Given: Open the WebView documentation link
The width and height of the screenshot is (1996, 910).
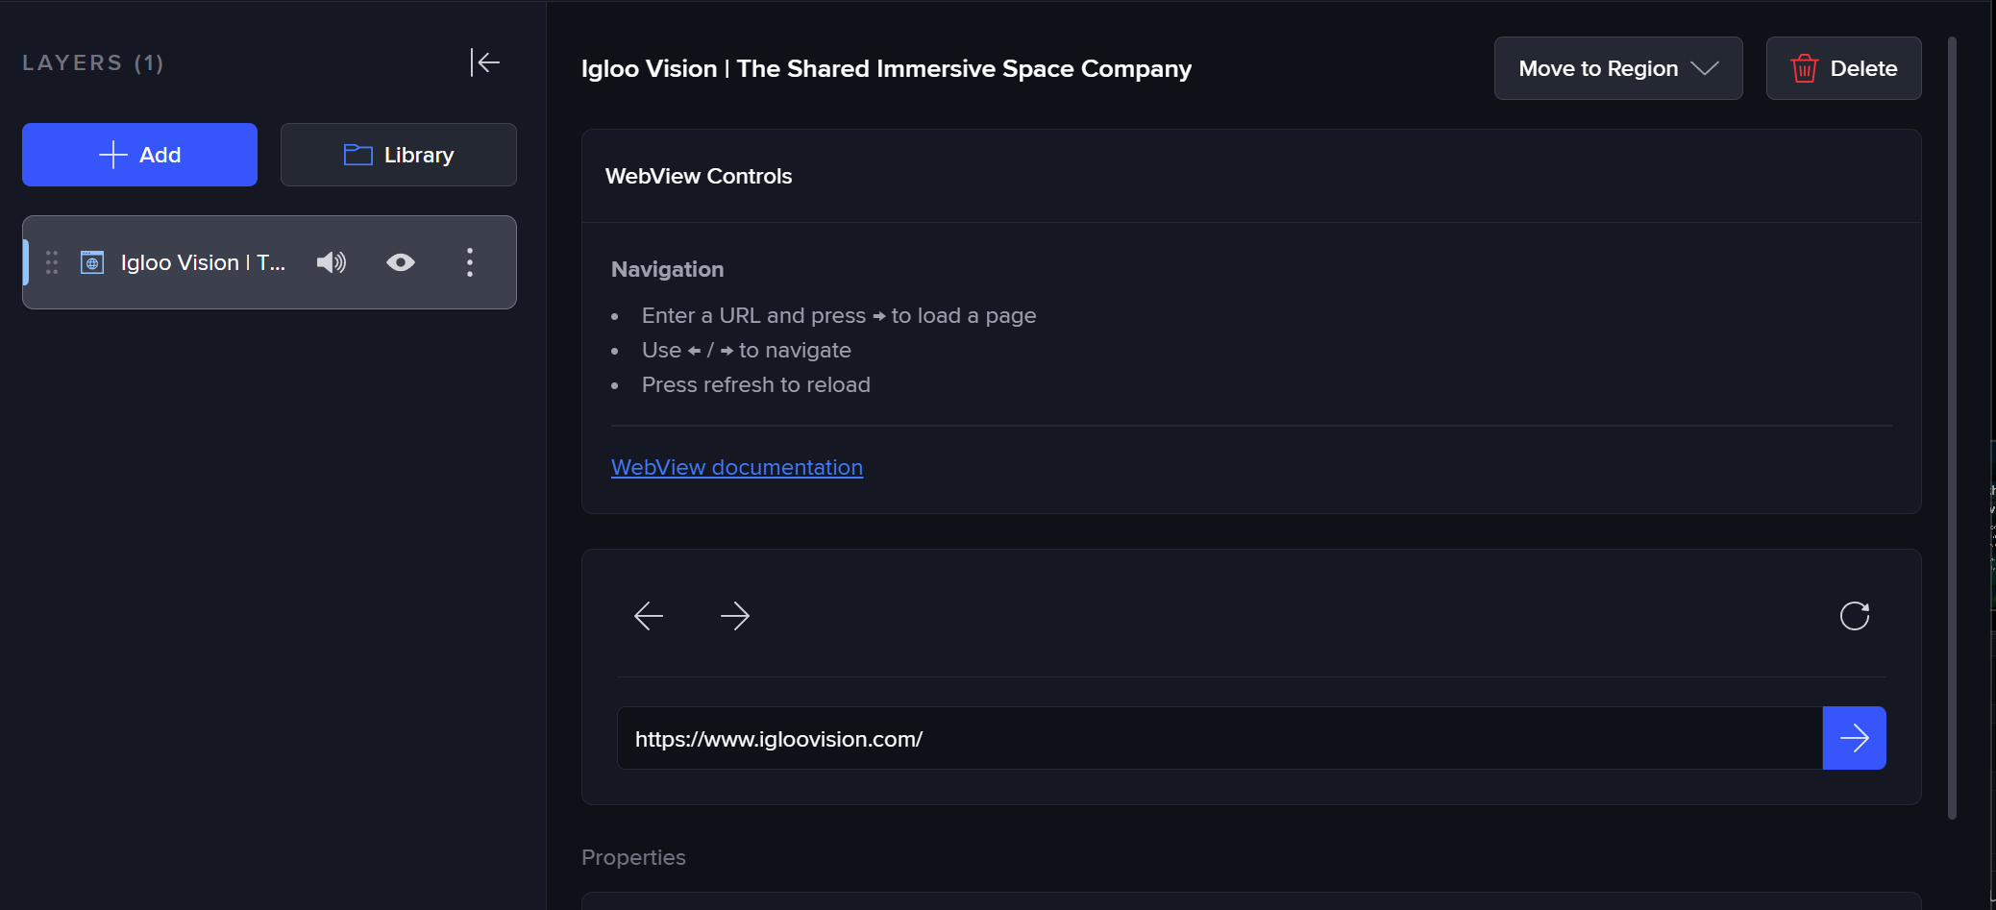Looking at the screenshot, I should coord(737,467).
